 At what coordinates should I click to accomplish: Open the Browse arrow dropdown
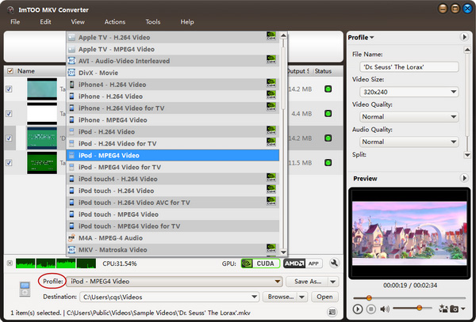pos(302,297)
